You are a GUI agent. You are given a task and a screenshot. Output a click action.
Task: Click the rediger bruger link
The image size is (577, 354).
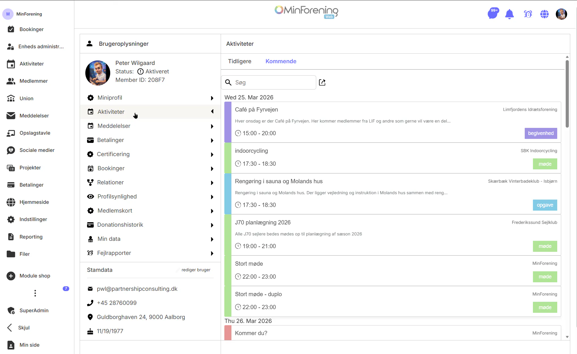coord(196,270)
